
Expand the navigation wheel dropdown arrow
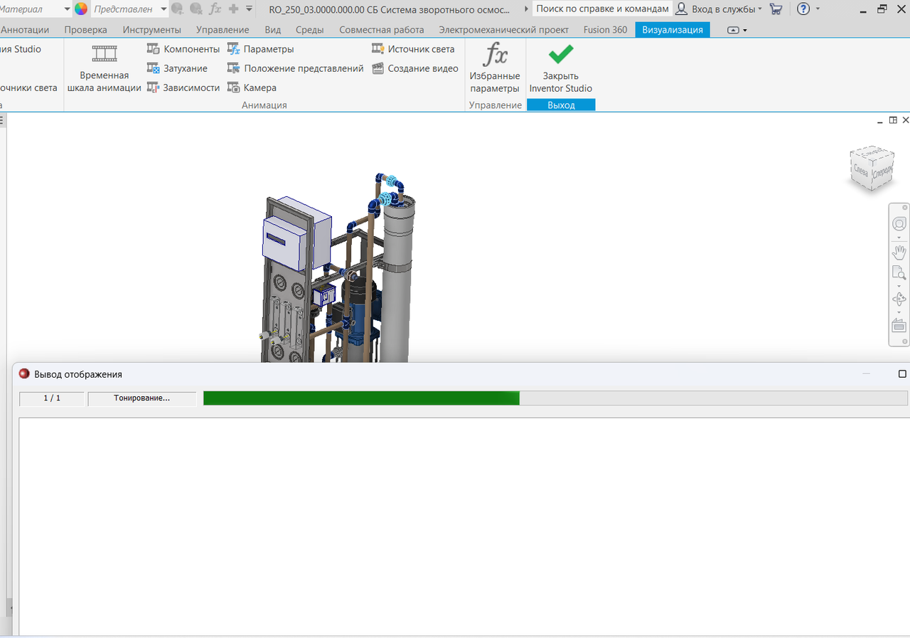click(x=899, y=237)
